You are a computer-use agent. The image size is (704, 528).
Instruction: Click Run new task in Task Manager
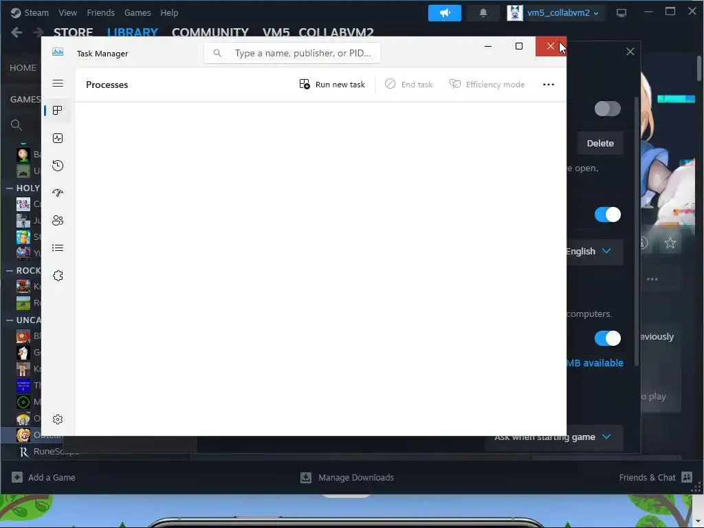(332, 85)
